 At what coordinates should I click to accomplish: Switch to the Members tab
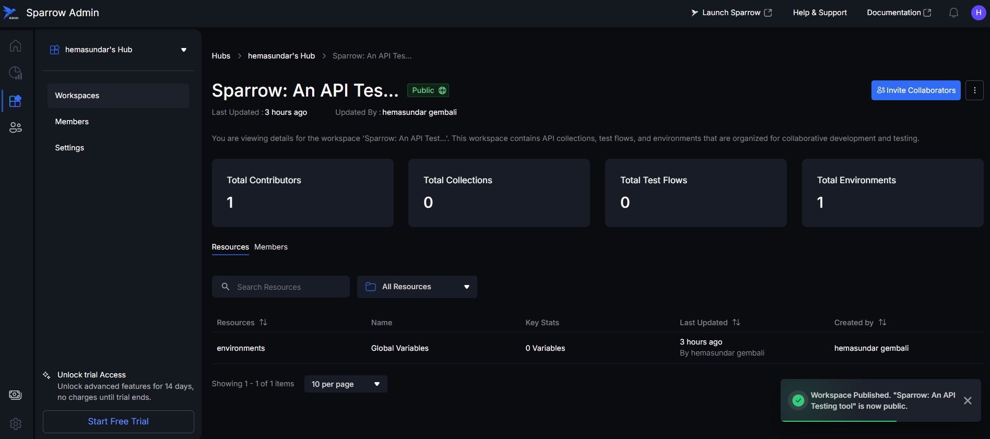270,247
